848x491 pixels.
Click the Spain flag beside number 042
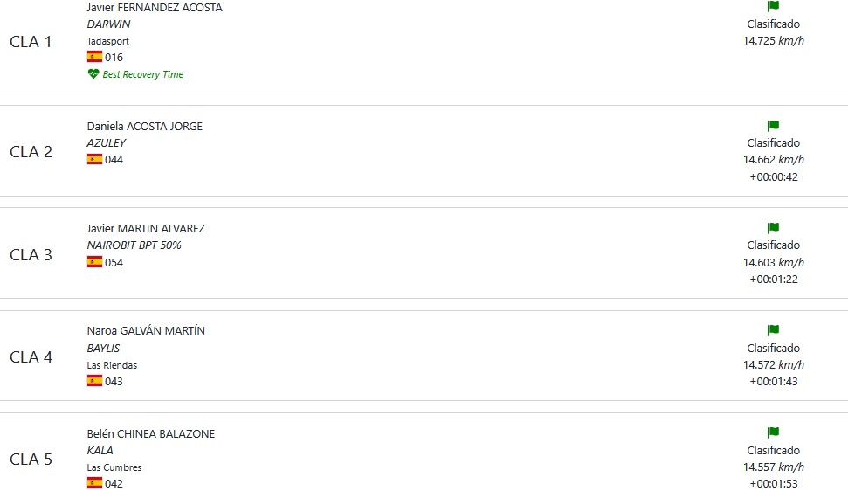94,483
